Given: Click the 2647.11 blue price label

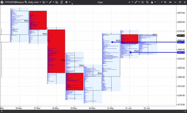Looking at the screenshot, I should (x=181, y=42).
